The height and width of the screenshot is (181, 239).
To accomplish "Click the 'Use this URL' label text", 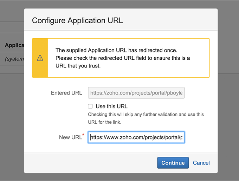I will coord(111,106).
